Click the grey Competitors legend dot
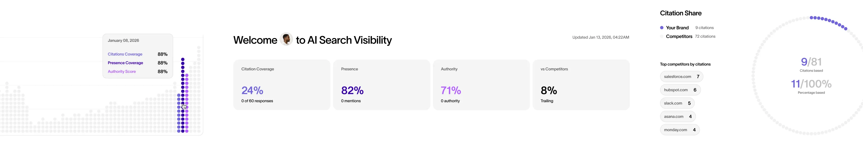Viewport: 863px width, 146px height. coord(662,36)
